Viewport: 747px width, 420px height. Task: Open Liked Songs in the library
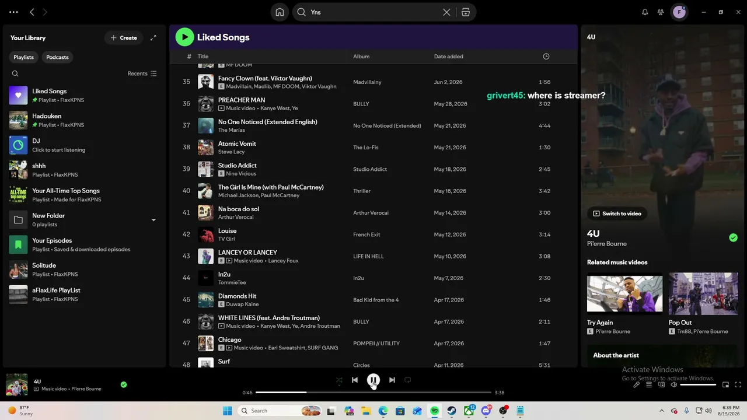coord(83,95)
